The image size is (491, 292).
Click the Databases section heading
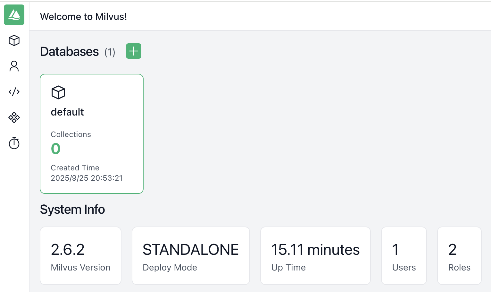tap(69, 52)
